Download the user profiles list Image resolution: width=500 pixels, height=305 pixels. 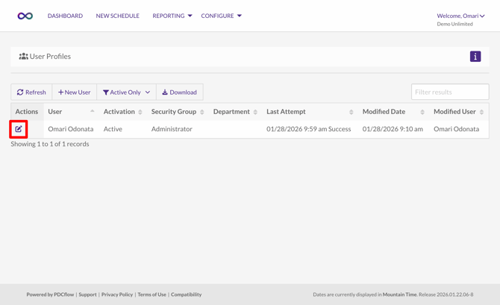tap(180, 92)
